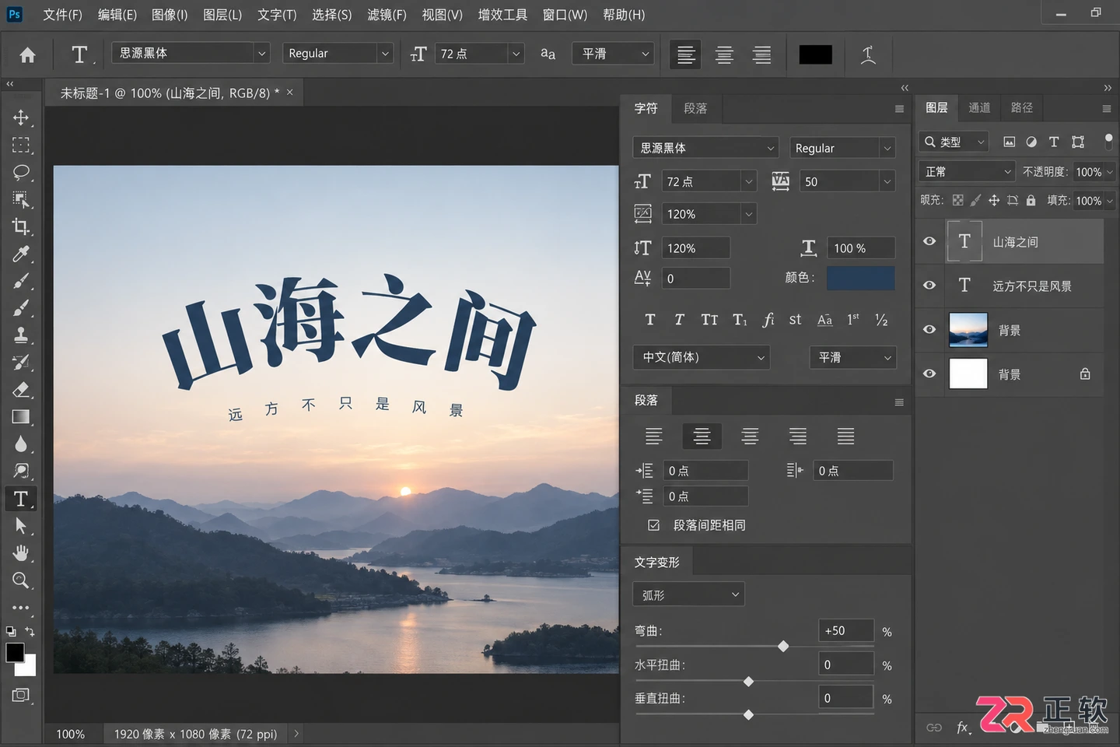The image size is (1120, 747).
Task: Open the Create Warped Text icon
Action: point(868,54)
